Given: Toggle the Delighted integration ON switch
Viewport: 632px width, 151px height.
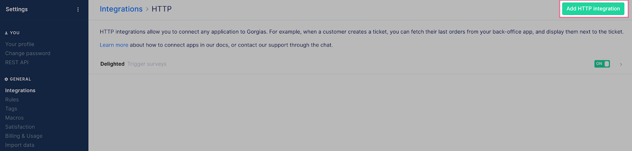Looking at the screenshot, I should coord(602,64).
